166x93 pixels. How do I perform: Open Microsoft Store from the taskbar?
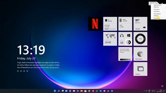85,91
